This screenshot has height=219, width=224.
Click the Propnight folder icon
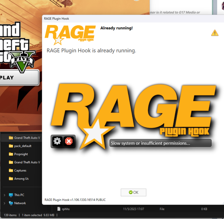pos(11,154)
